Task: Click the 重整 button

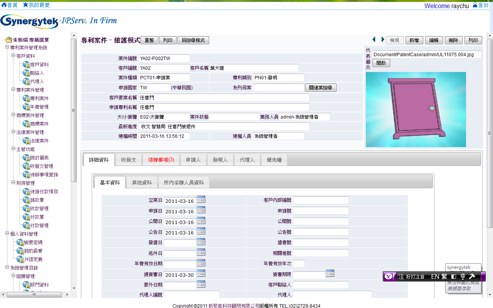Action: (x=149, y=40)
